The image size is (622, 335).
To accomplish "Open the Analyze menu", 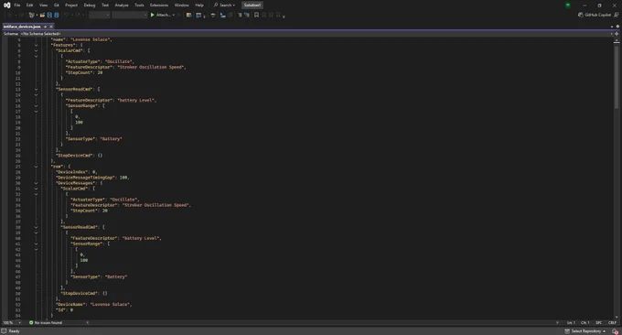I will point(122,5).
